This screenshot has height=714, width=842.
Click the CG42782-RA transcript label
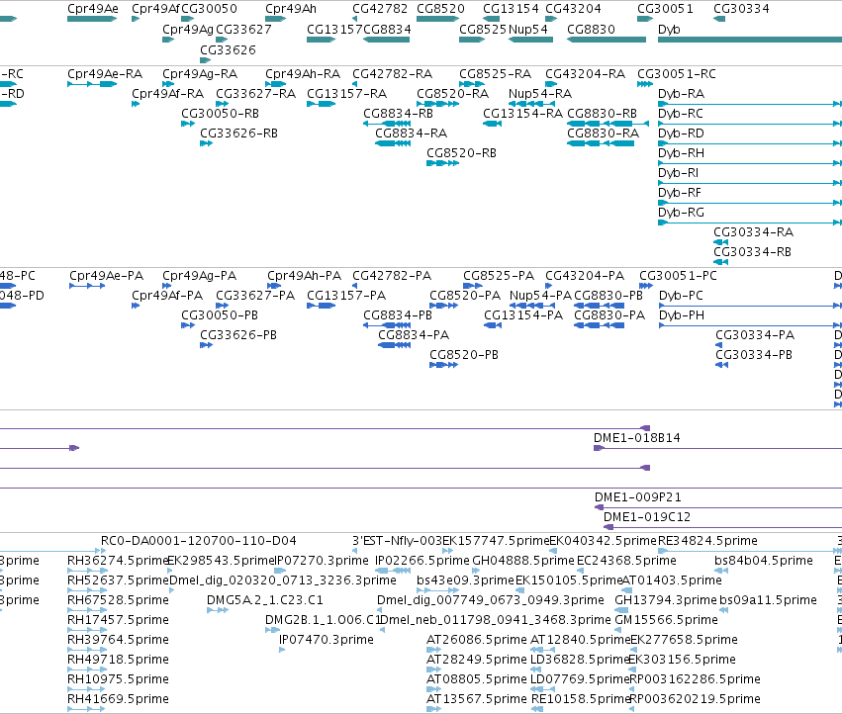(392, 74)
